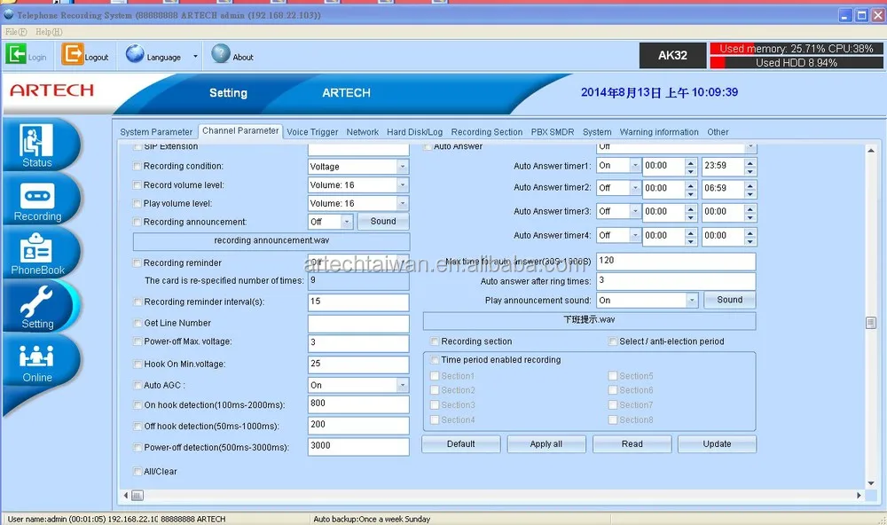
Task: Click the Default button
Action: (461, 444)
